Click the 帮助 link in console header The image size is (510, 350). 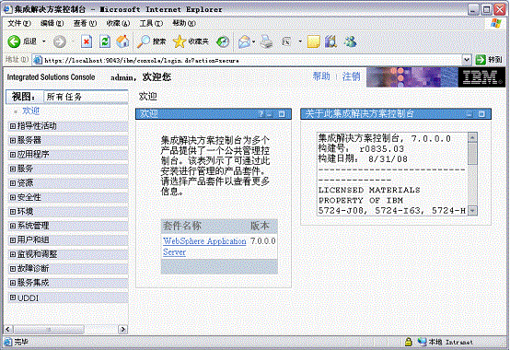coord(321,76)
